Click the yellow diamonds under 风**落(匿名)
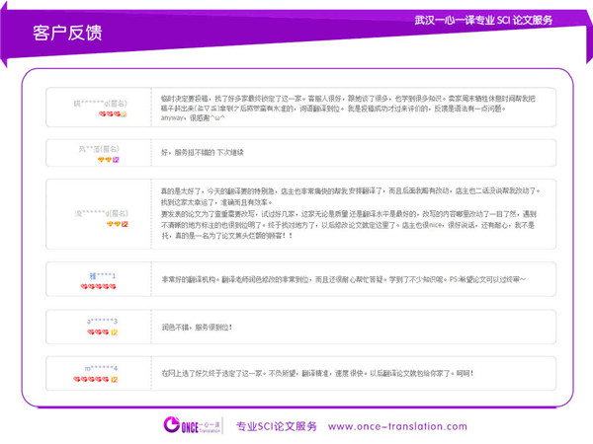This screenshot has height=444, width=593. pyautogui.click(x=105, y=160)
